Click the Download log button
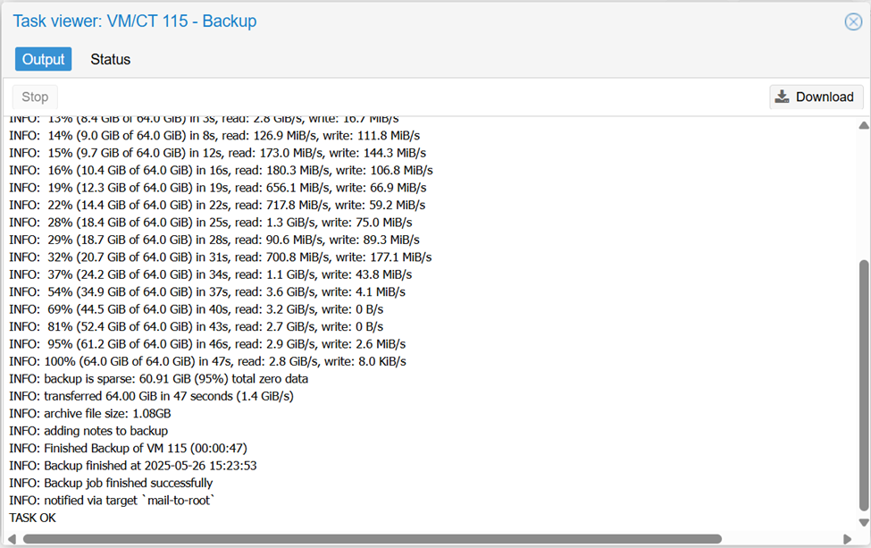Screen dimensions: 871x548 click(x=816, y=97)
